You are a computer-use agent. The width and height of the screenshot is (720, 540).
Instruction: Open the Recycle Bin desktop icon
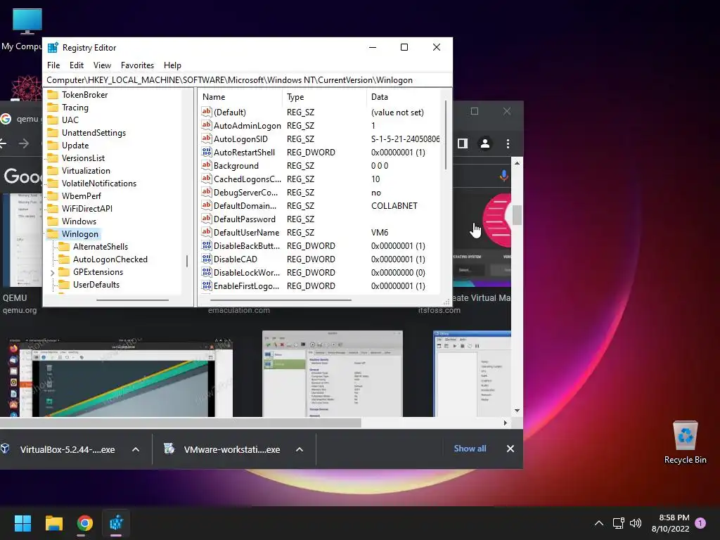(x=685, y=442)
